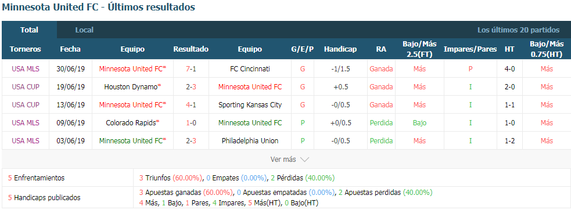Open the 7-1 result on 30/06/19

191,69
